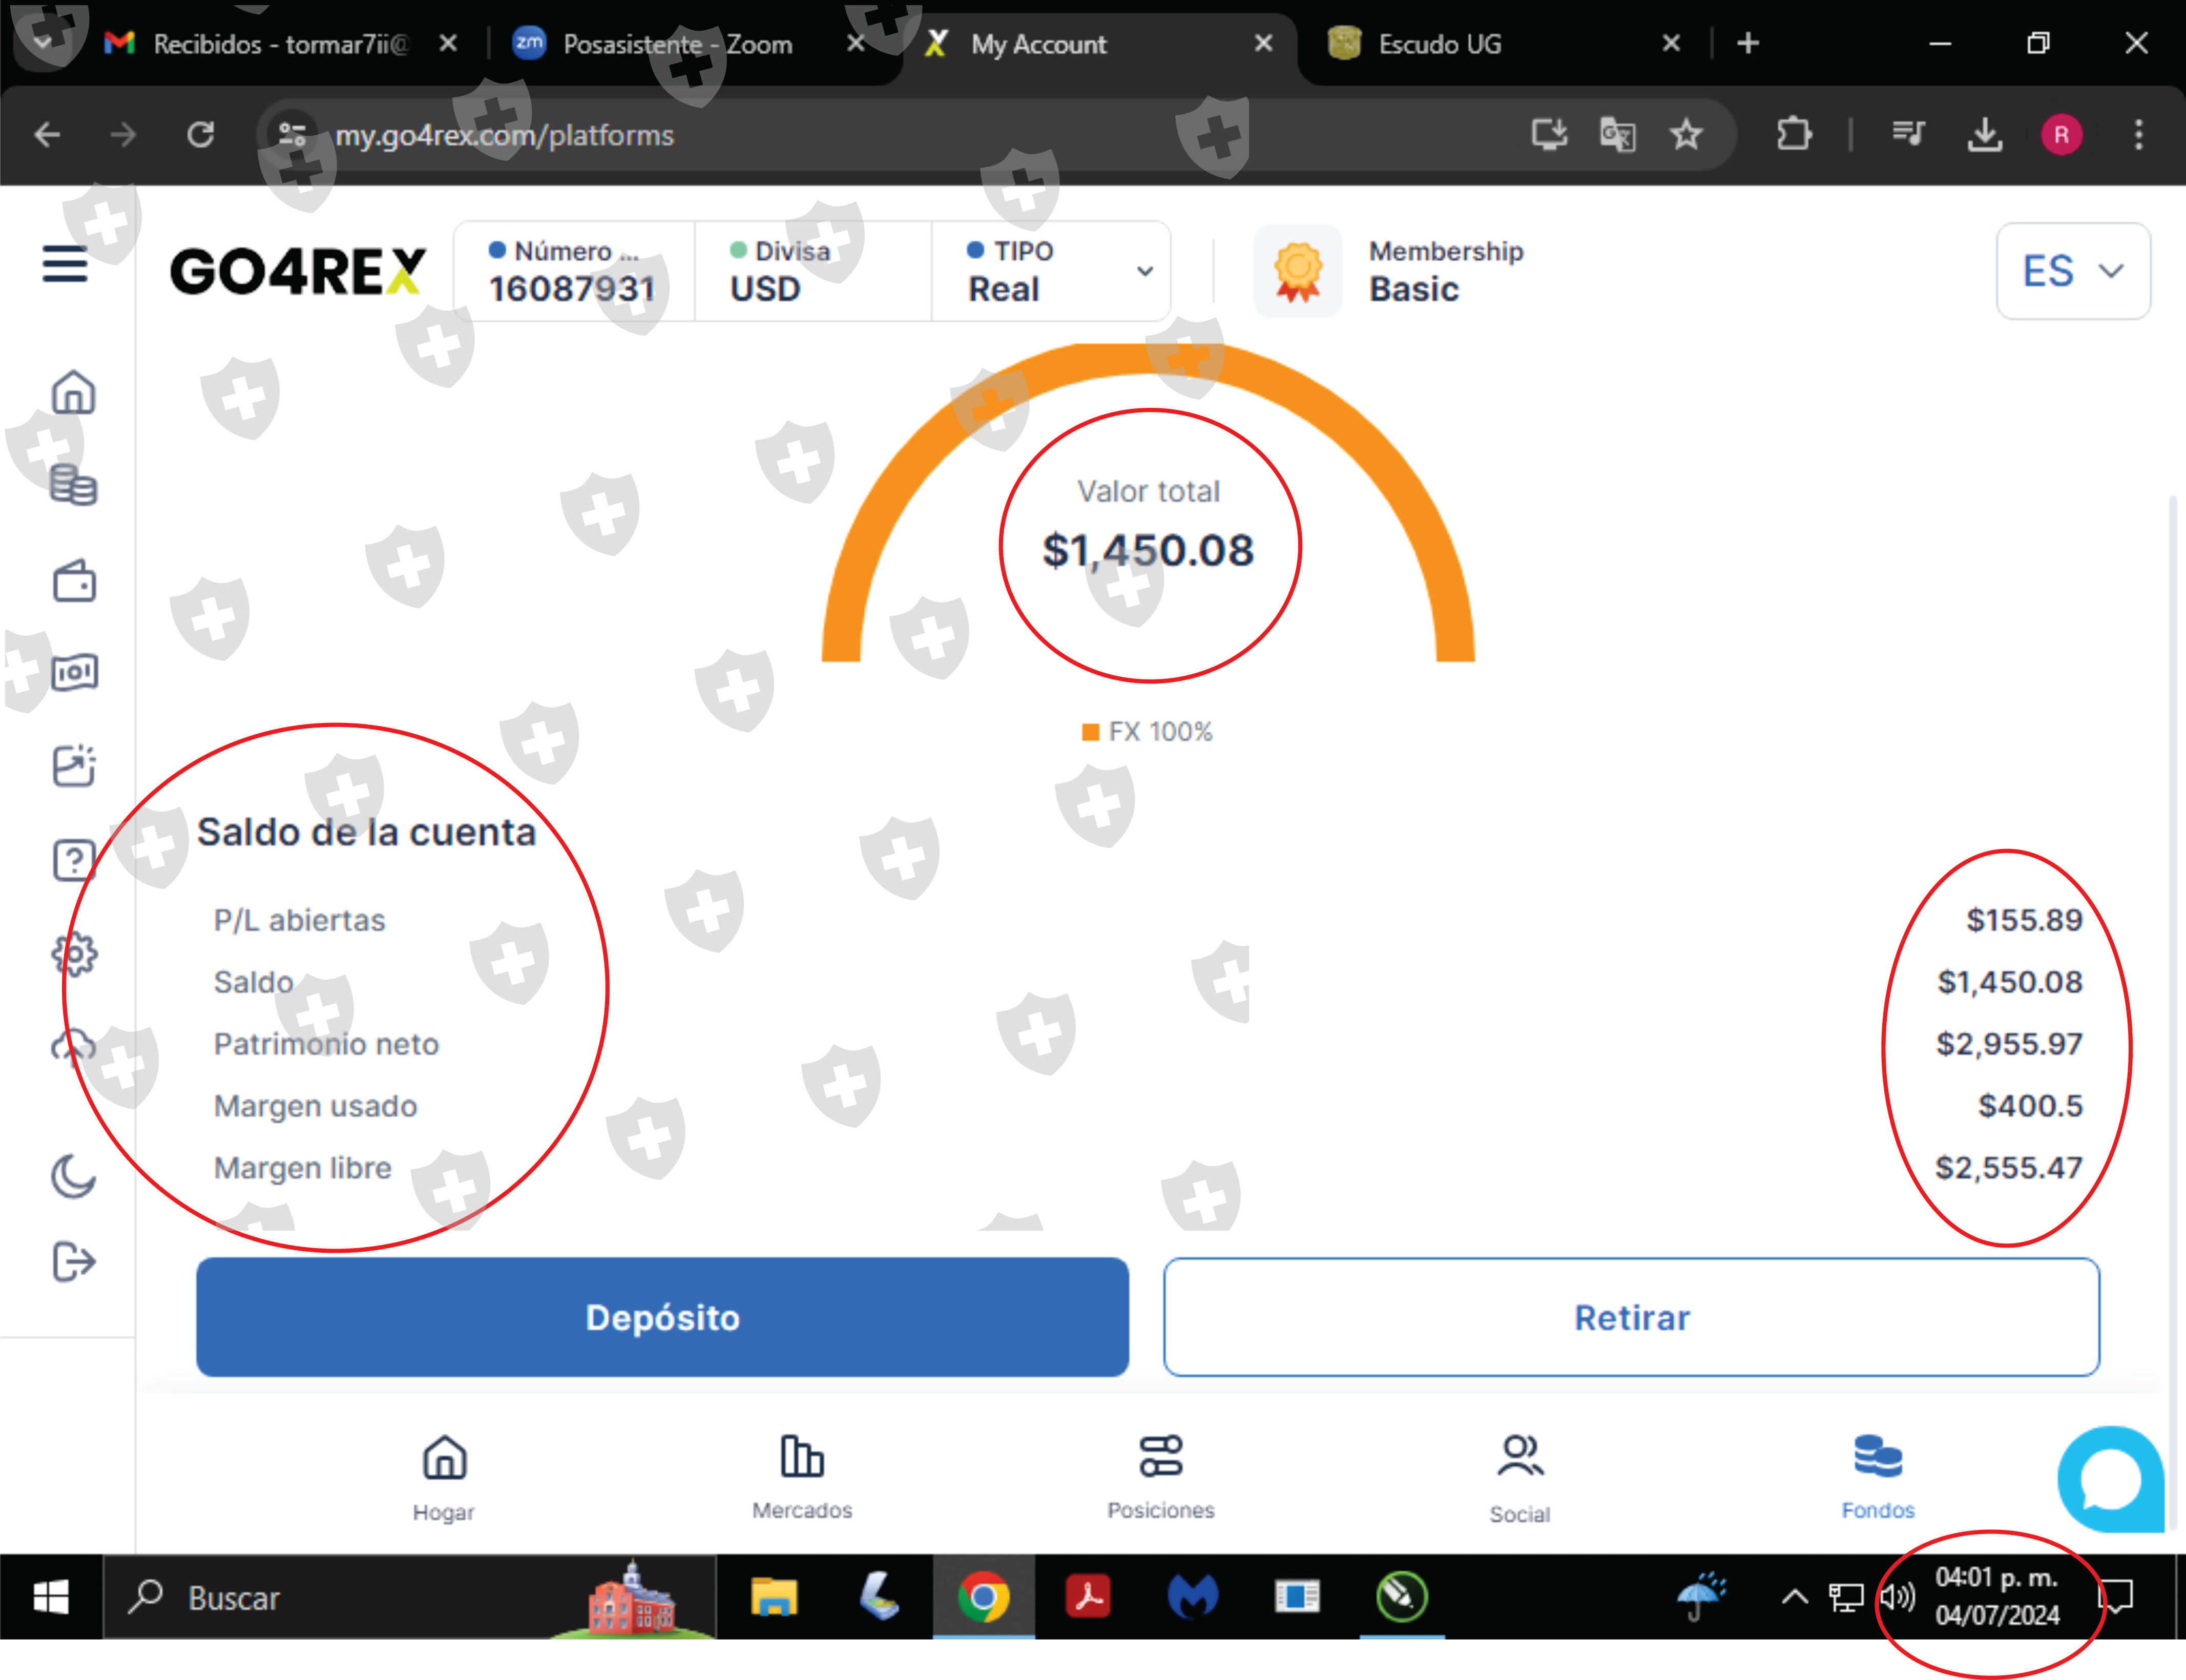Screen dimensions: 2186x1680
Task: Toggle dark mode moon icon
Action: tap(73, 1176)
